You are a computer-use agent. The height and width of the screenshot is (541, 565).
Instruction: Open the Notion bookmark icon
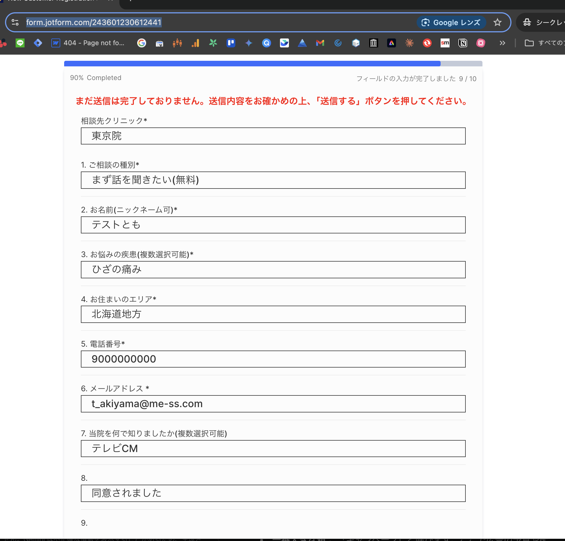[x=463, y=43]
